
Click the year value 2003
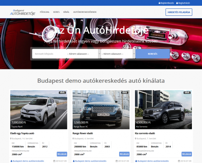tap(107, 147)
